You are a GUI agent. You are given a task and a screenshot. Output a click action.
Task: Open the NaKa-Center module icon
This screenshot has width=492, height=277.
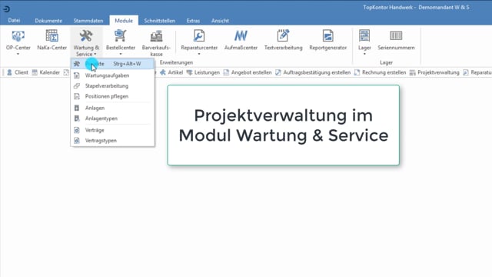click(52, 36)
